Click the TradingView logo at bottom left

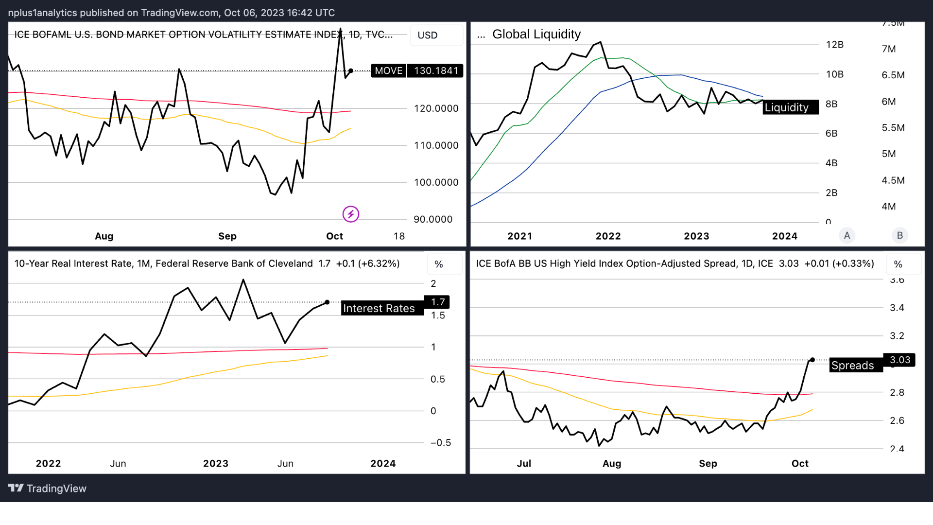(47, 488)
